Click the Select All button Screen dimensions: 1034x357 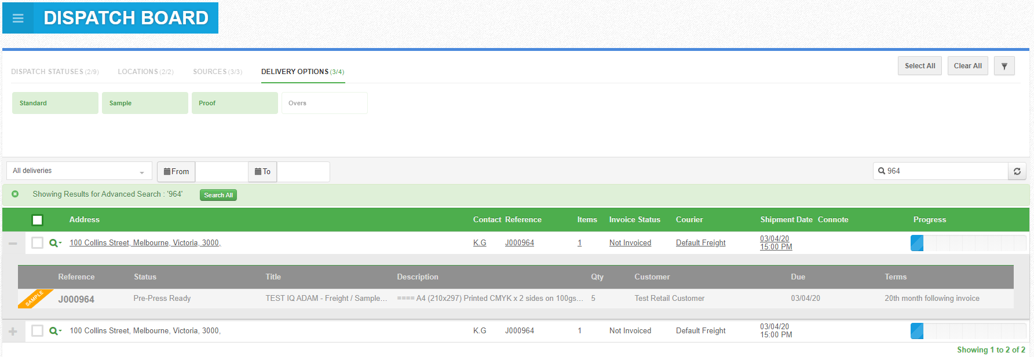pyautogui.click(x=920, y=66)
